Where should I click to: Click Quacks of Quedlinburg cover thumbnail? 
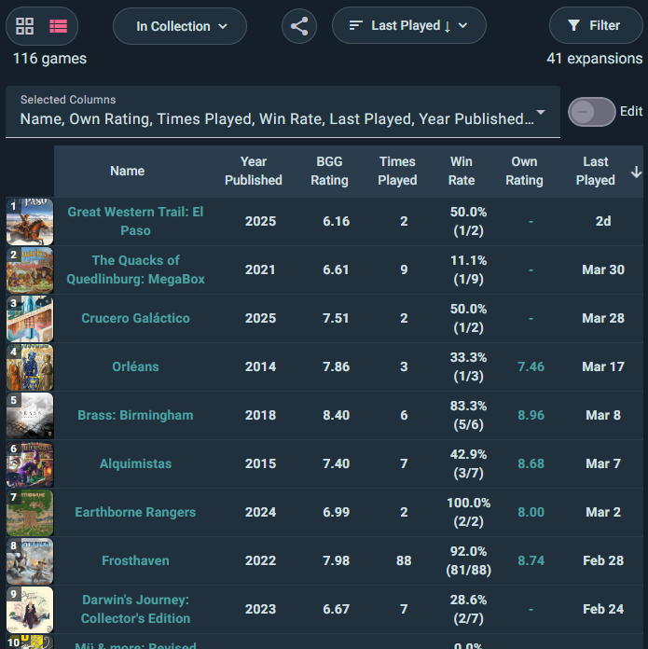(30, 270)
